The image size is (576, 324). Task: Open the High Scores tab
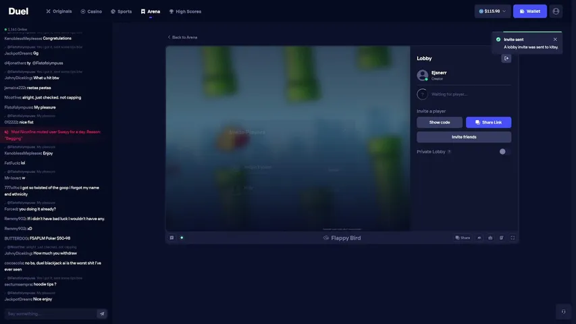click(185, 11)
